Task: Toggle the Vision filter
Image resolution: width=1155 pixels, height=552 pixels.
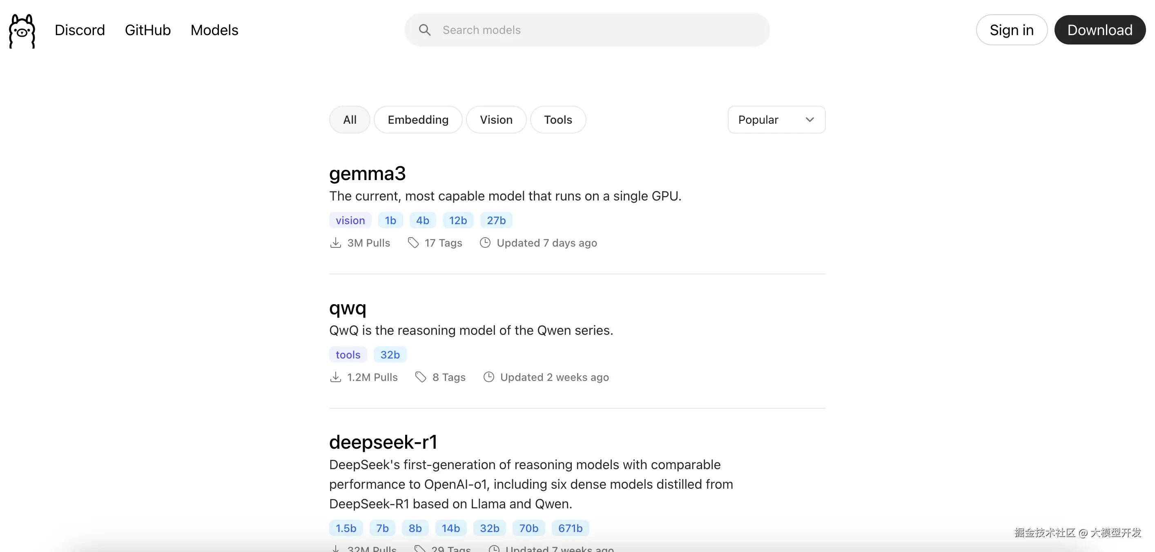Action: [496, 120]
